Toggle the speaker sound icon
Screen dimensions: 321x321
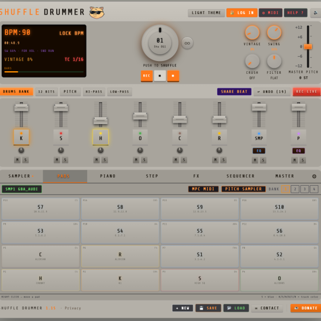pyautogui.click(x=316, y=13)
